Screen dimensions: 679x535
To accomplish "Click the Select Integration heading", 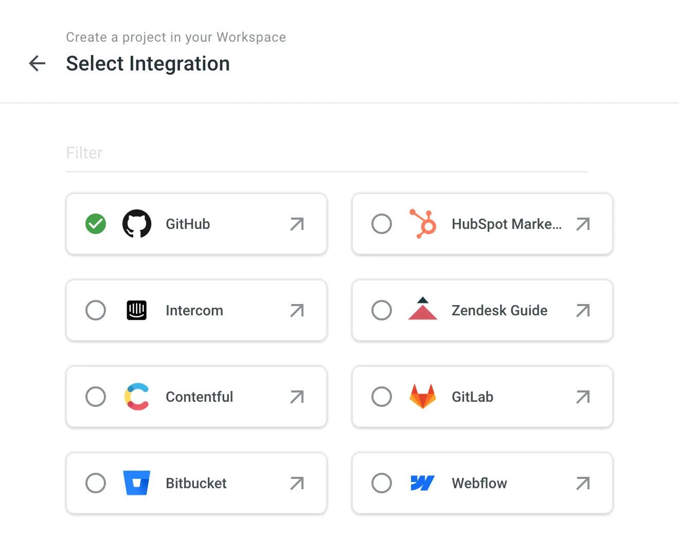I will 148,63.
